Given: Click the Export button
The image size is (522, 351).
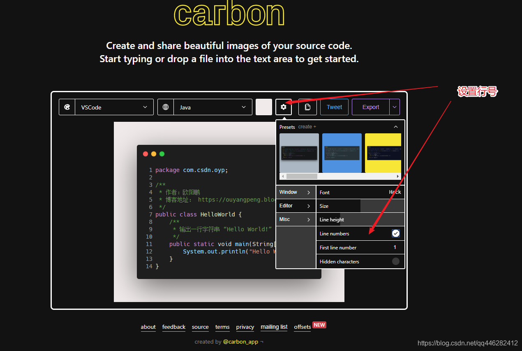Looking at the screenshot, I should point(371,107).
